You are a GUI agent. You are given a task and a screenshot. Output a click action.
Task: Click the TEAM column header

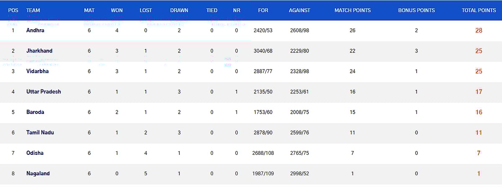coord(33,10)
